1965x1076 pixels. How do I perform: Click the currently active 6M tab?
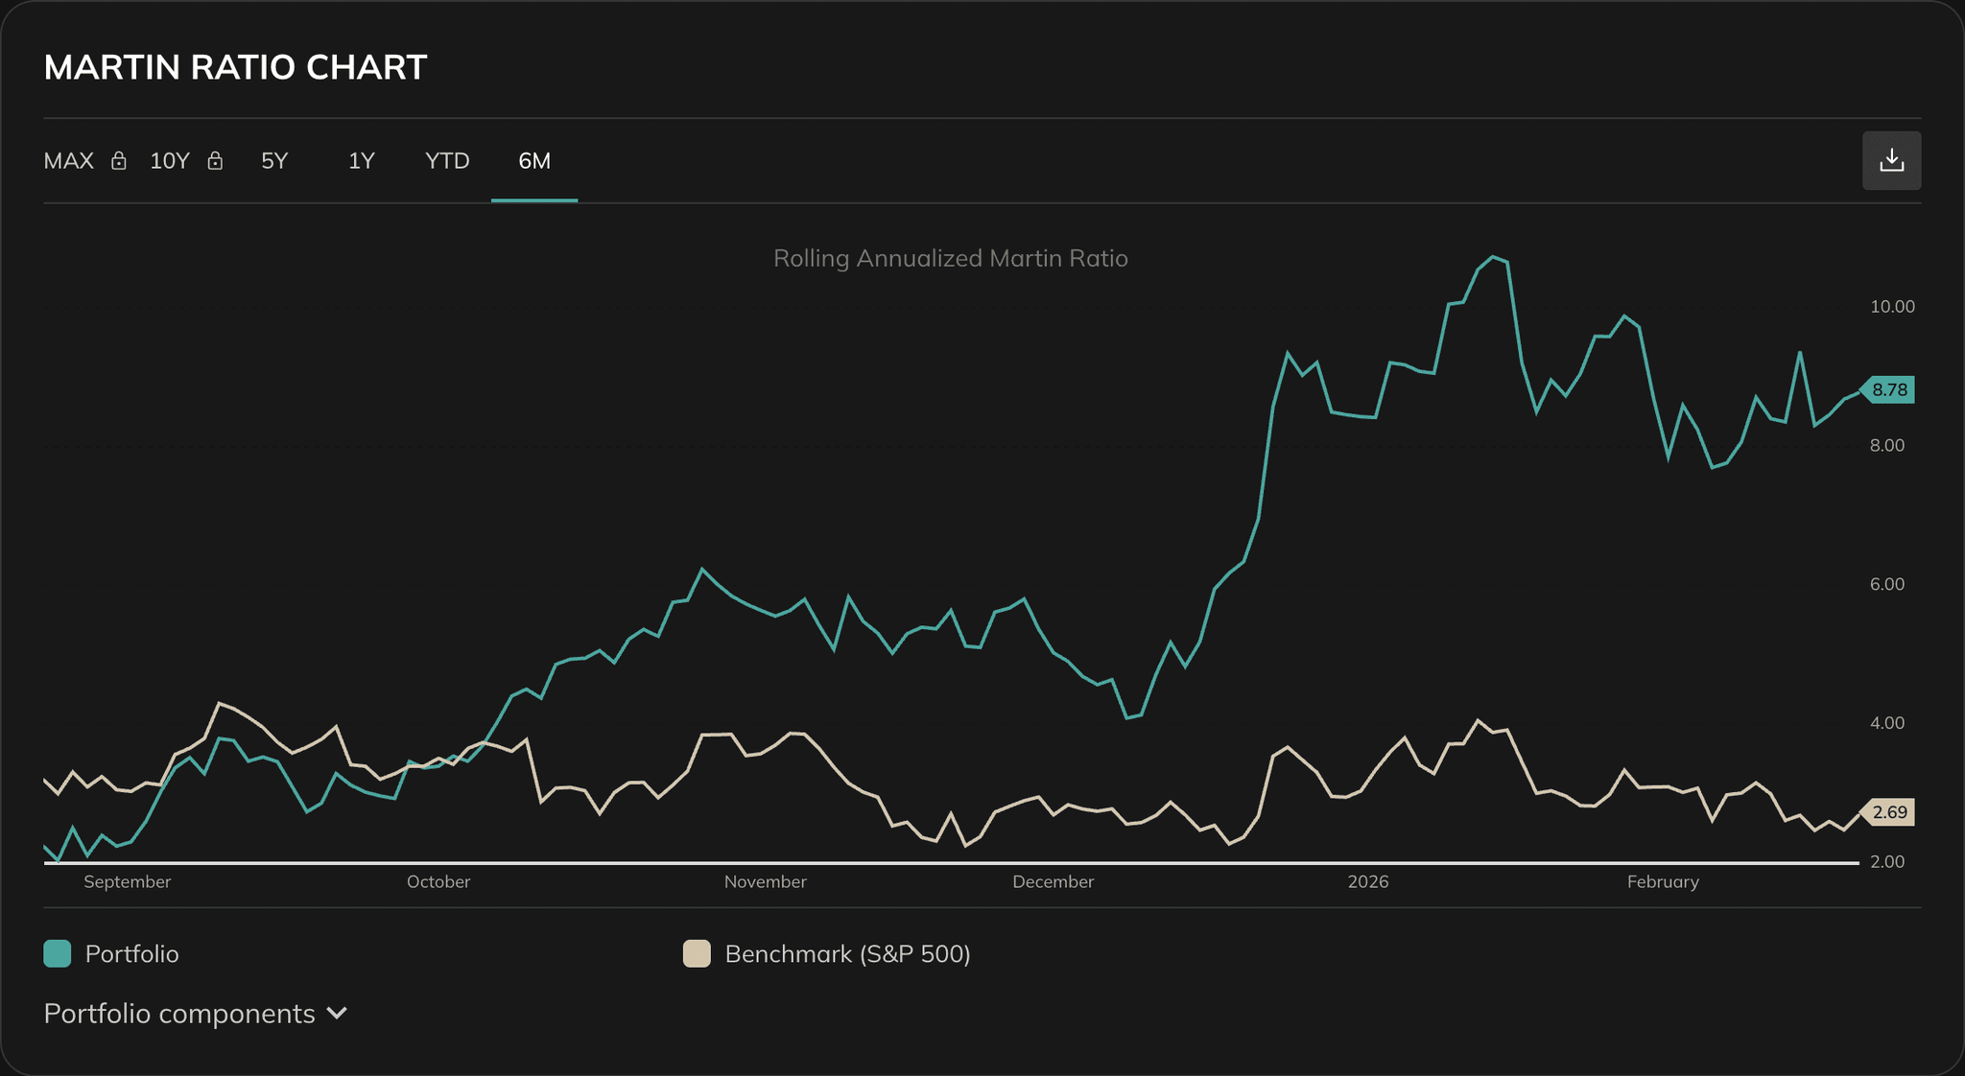pos(534,161)
